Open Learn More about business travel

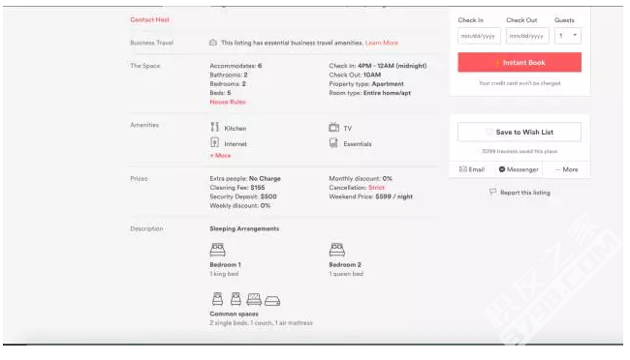[382, 43]
